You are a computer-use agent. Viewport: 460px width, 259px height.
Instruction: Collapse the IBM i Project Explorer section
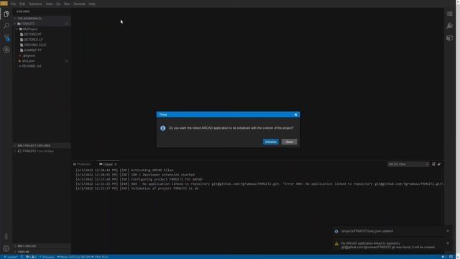42,145
